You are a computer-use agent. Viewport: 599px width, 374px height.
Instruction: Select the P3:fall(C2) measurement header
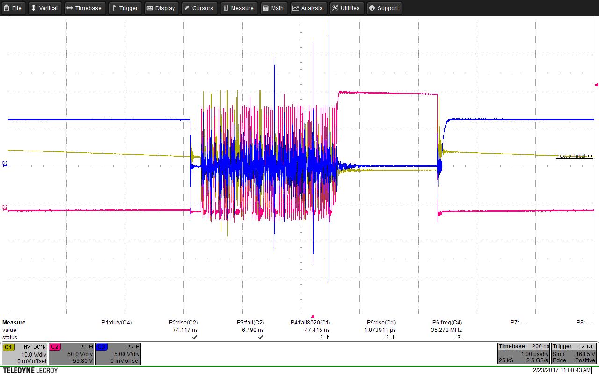coord(250,323)
